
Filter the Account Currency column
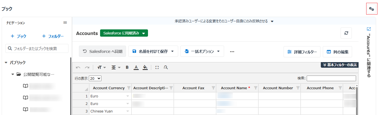(129, 88)
